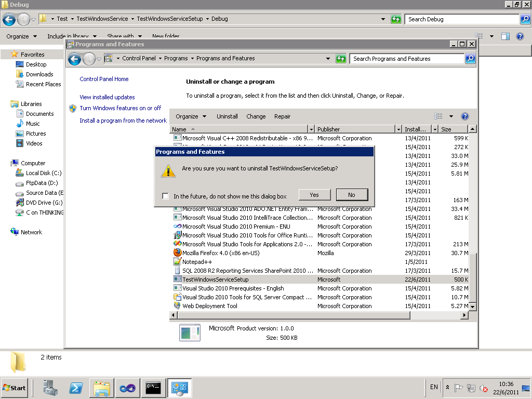Select Web Deployment Tool entry

[x=210, y=306]
